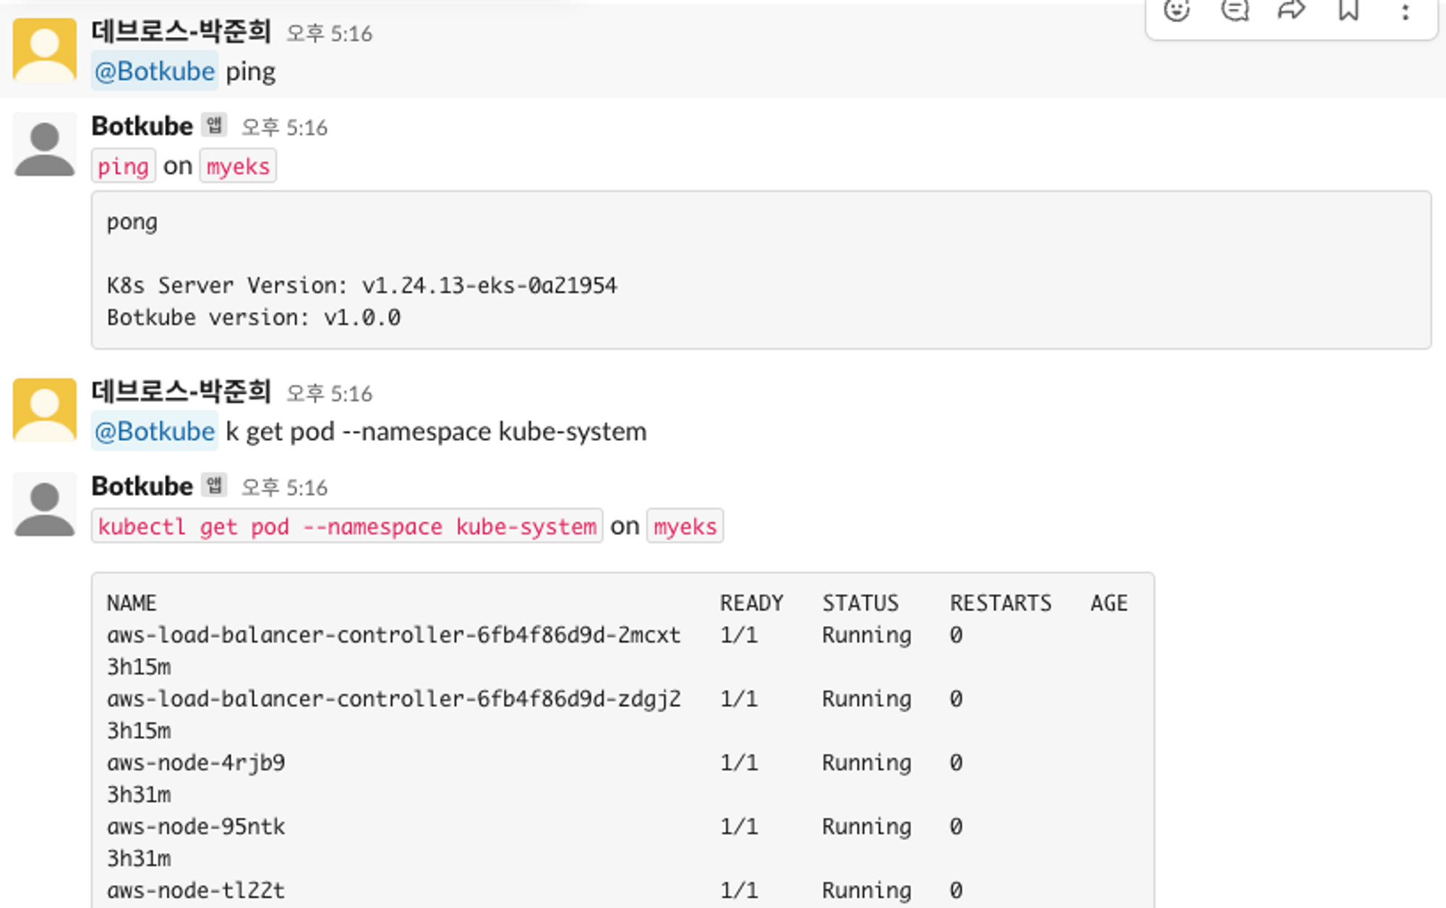Viewport: 1446px width, 908px height.
Task: Bookmark the hovered ping message
Action: click(1348, 11)
